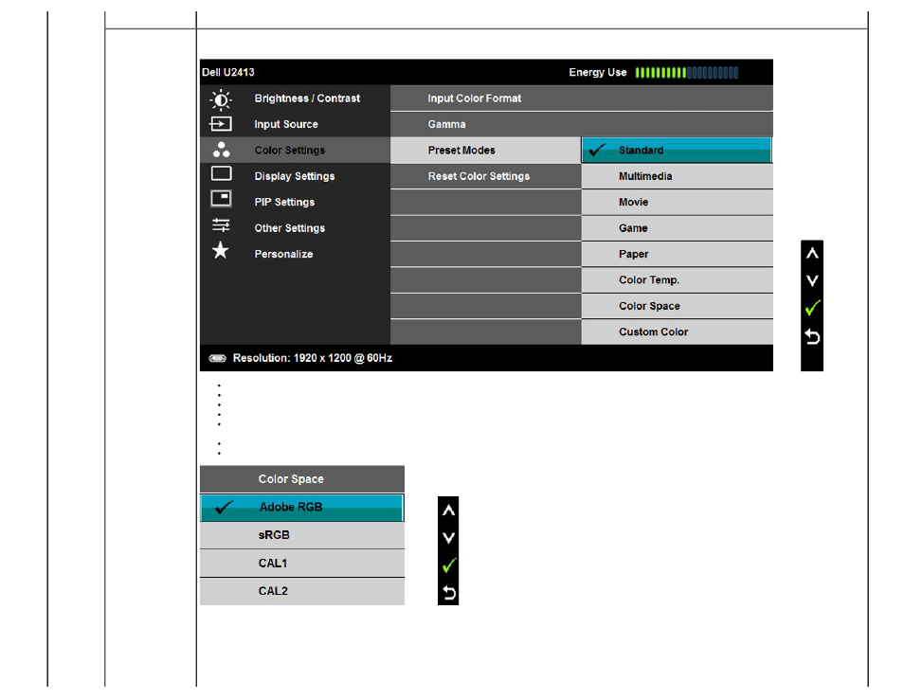Click the Energy Use meter bar
This screenshot has width=904, height=699.
click(687, 73)
